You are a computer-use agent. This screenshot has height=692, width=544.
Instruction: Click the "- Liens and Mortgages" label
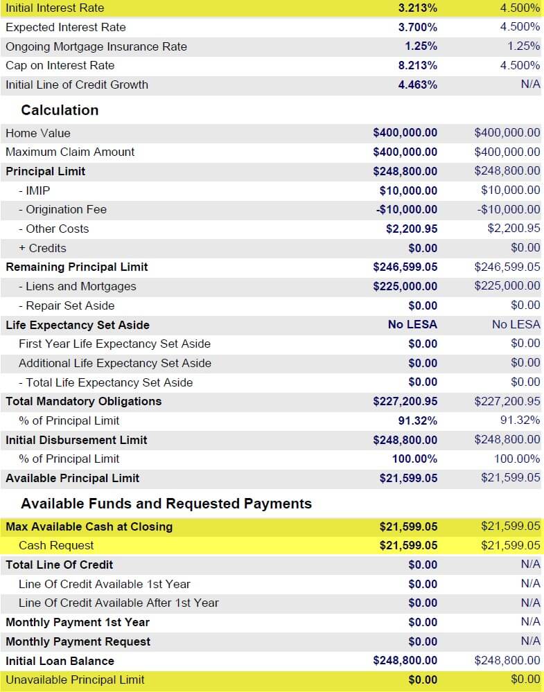point(77,286)
